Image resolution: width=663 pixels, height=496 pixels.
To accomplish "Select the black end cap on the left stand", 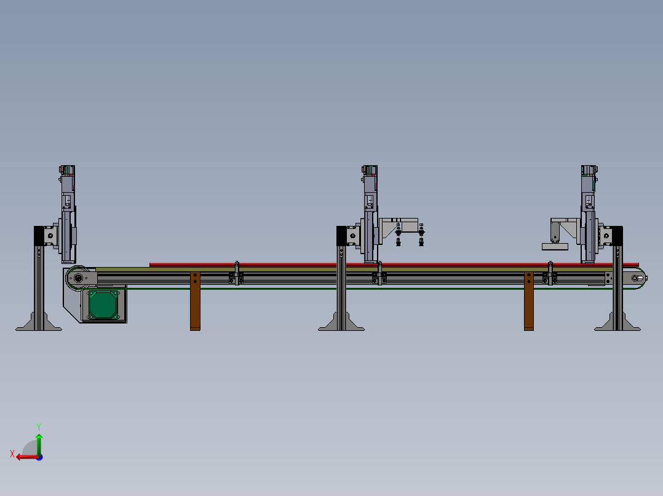I will coord(39,236).
